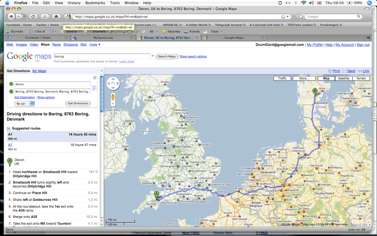Click the 'Show options' link under destinations
377x236 pixels.
46,97
